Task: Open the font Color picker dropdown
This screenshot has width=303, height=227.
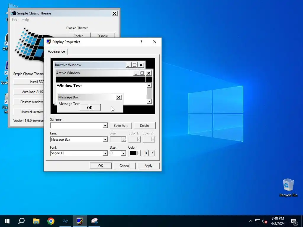Action: click(x=135, y=153)
